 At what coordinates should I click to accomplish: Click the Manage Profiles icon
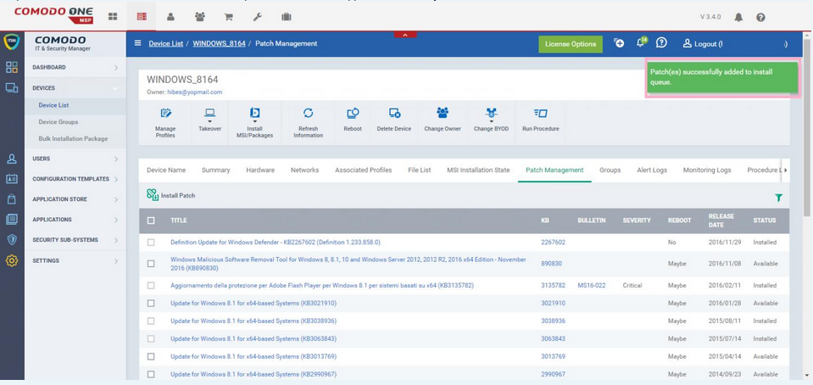click(x=165, y=114)
